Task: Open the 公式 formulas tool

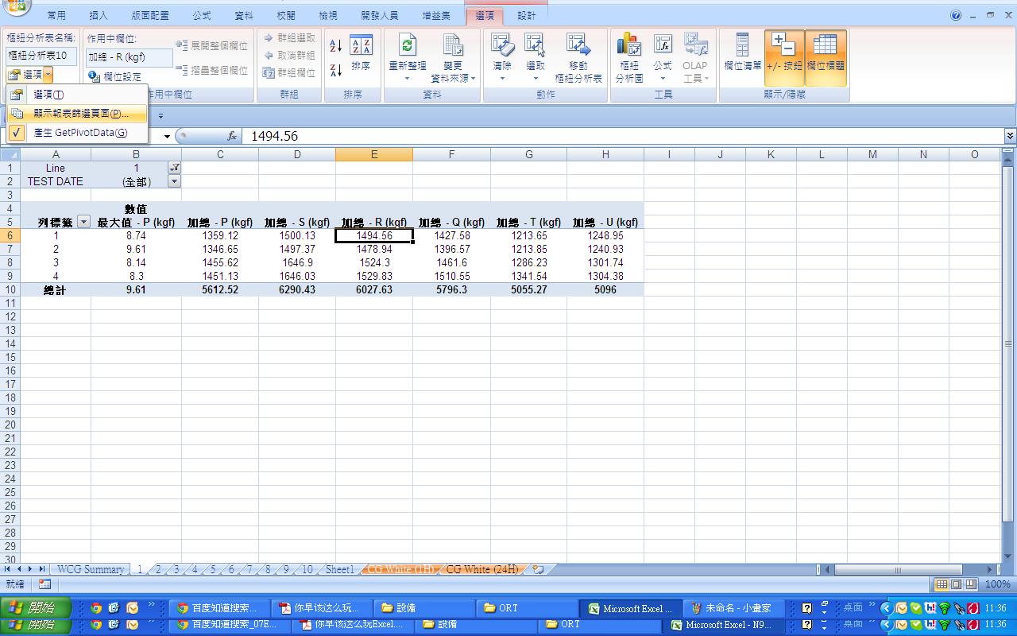Action: [663, 58]
